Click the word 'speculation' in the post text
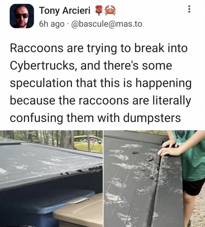Screen dimensions: 205x227 click(x=41, y=83)
